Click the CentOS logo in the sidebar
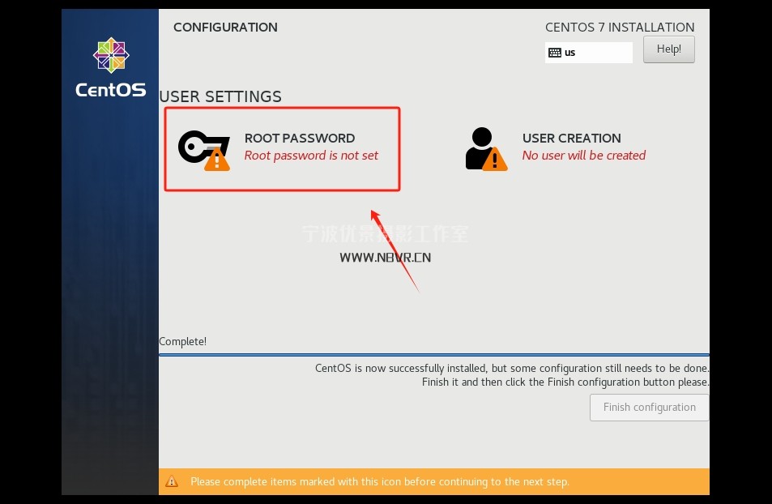772x504 pixels. [x=111, y=55]
